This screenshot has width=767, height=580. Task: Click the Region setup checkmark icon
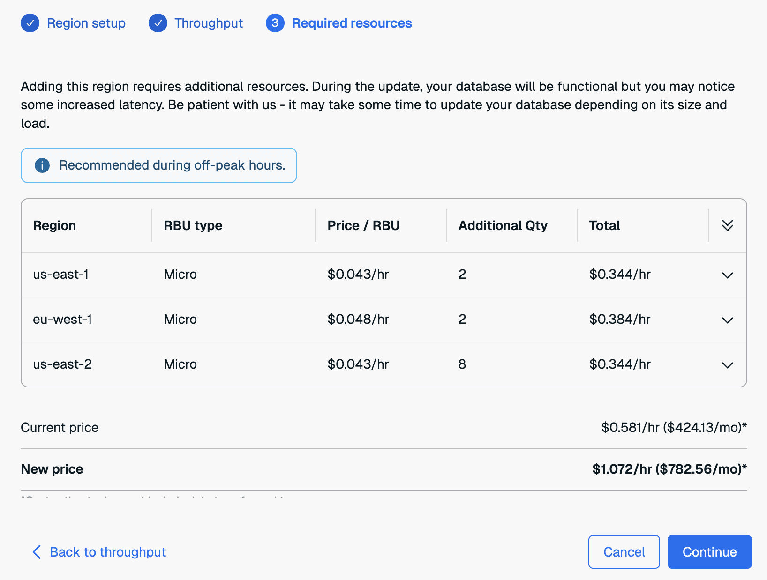coord(30,23)
